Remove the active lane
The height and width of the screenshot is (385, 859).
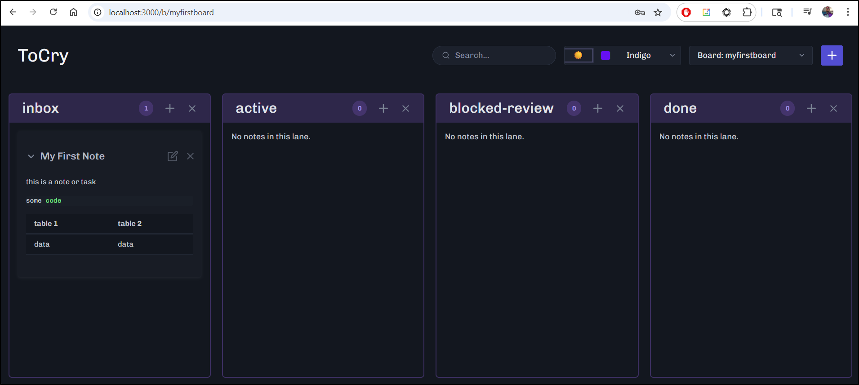[x=405, y=108]
